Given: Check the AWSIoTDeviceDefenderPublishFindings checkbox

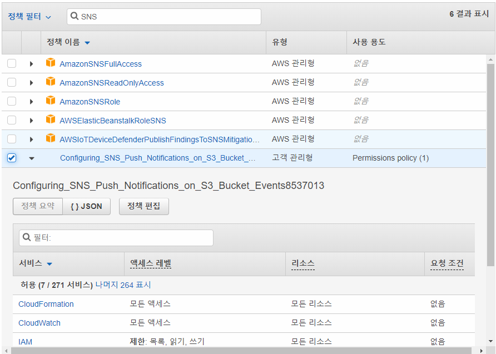Looking at the screenshot, I should click(12, 139).
